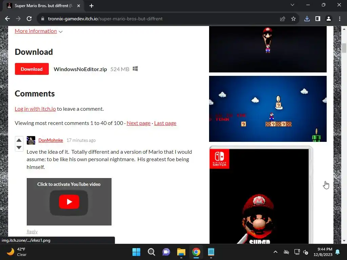Click scrollbar up arrow
The image size is (347, 260).
[344, 29]
